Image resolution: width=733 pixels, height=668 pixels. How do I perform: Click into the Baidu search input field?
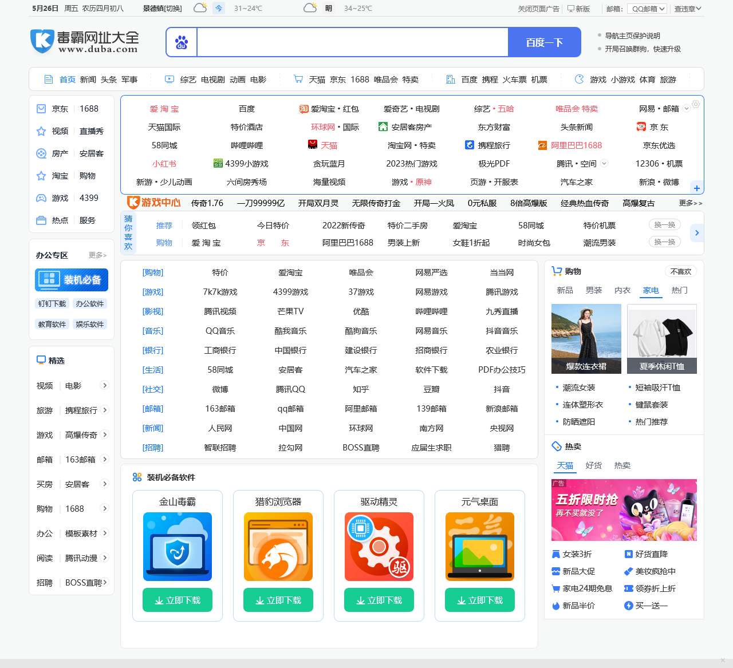(352, 42)
